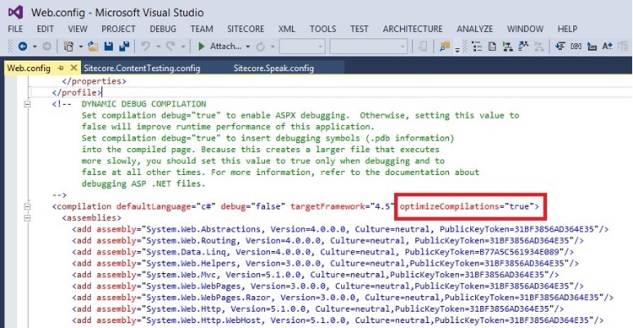Click the greyed-out hierarchy toolbar icon
633x328 pixels.
539,47
